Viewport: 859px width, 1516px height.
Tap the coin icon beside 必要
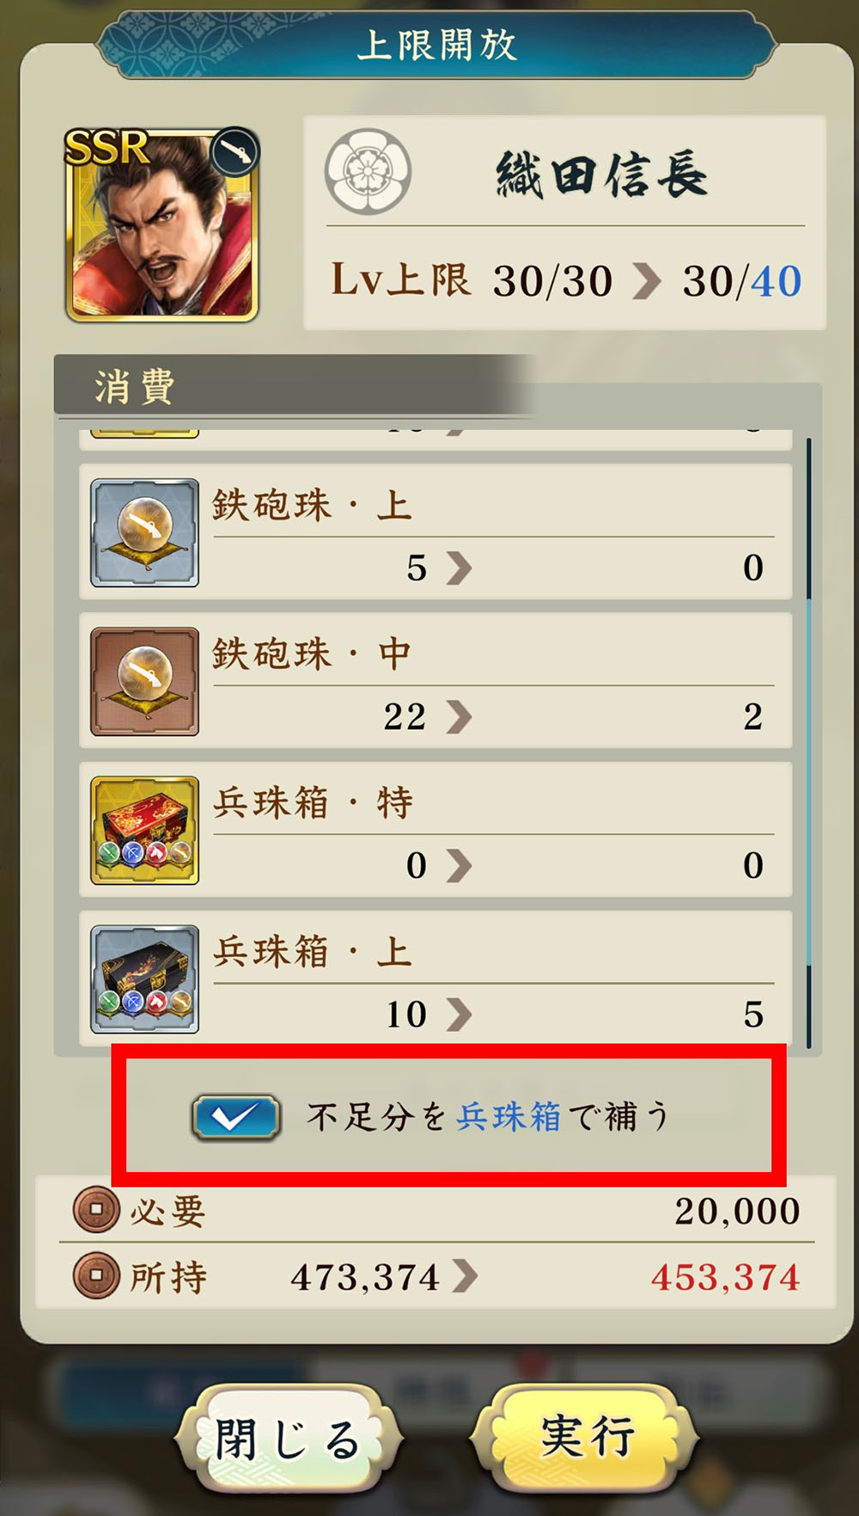click(96, 1210)
